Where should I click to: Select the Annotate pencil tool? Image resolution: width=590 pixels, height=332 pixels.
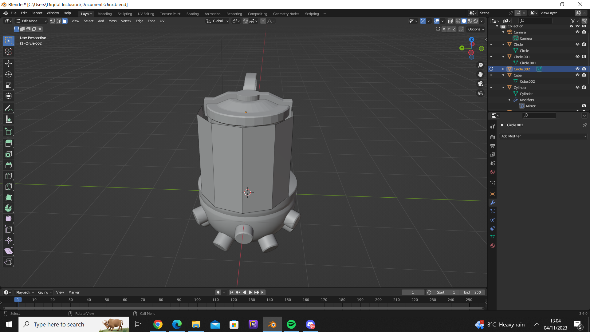(9, 108)
